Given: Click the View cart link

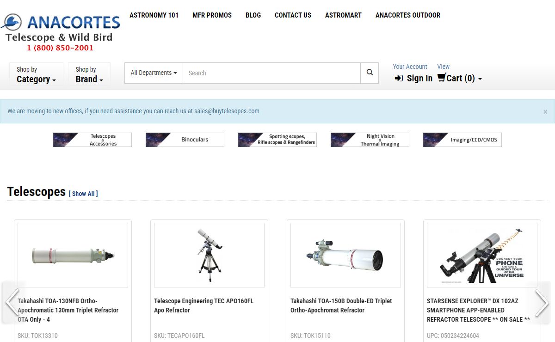Looking at the screenshot, I should click(x=443, y=67).
